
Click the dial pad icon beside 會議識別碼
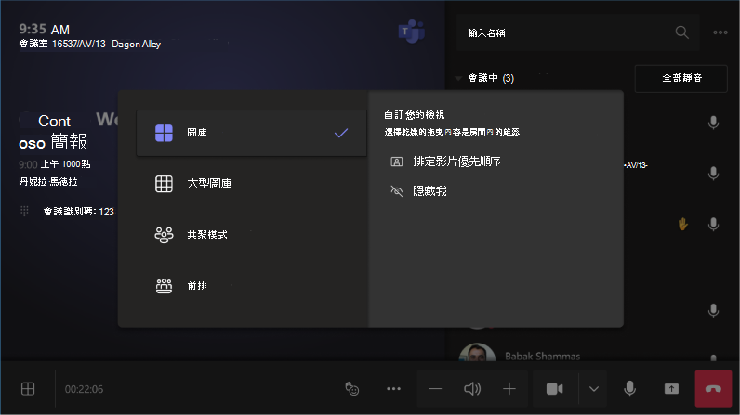(24, 211)
